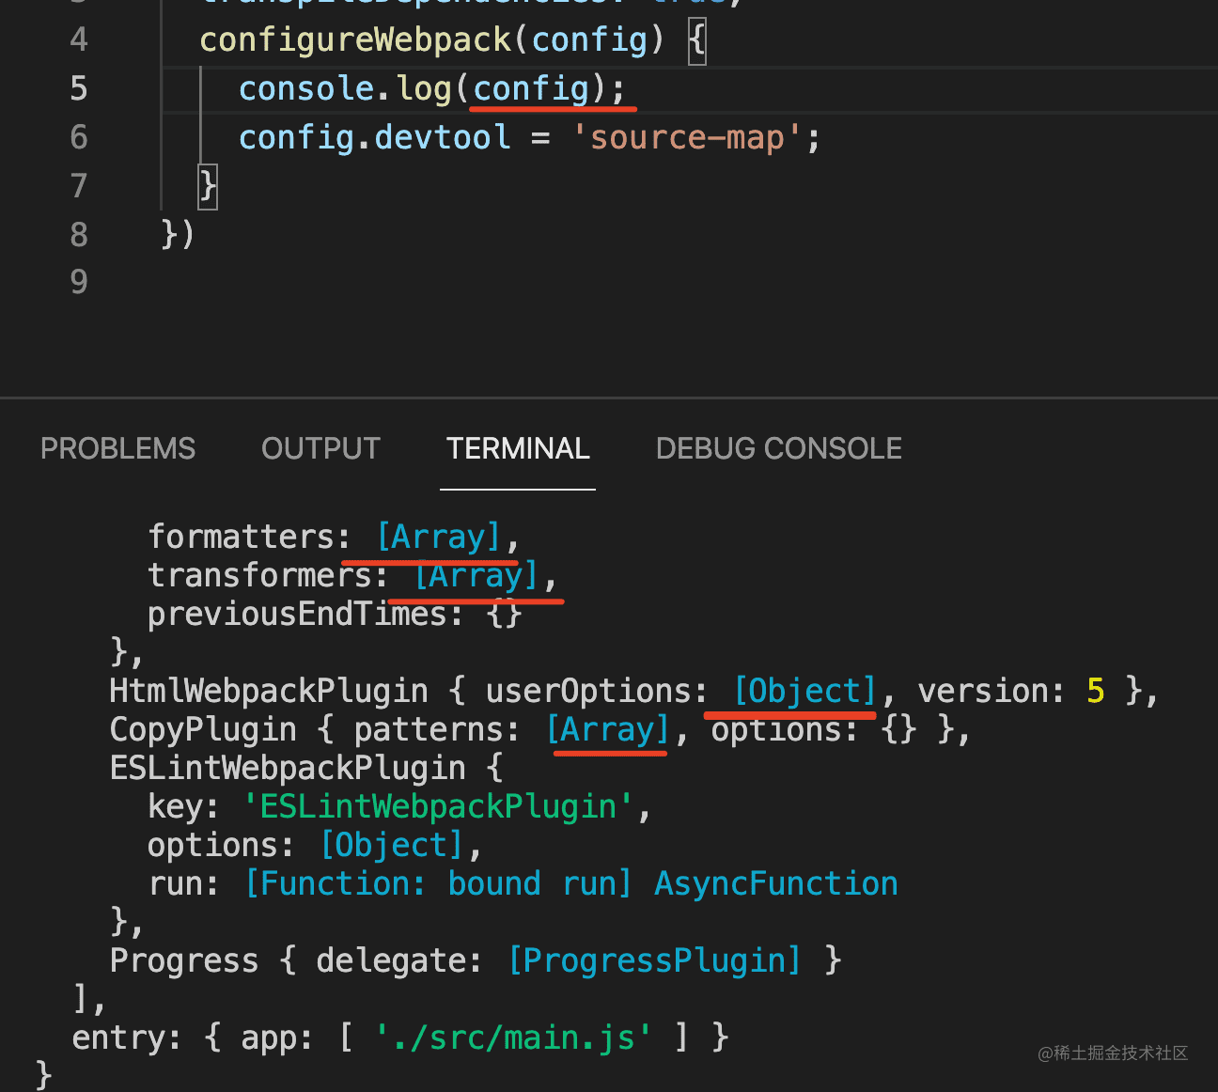The image size is (1218, 1092).
Task: Open the './src/main.js' path in terminal
Action: [513, 1037]
